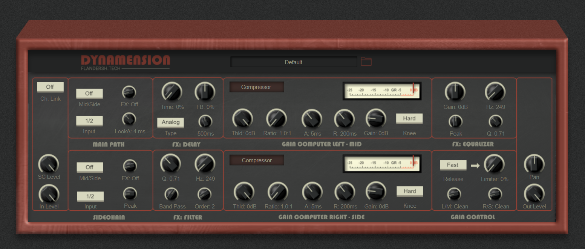Screen dimensions: 585x249
Task: Click the Left-Mid Ratio 1.0:1 knob
Action: 277,118
